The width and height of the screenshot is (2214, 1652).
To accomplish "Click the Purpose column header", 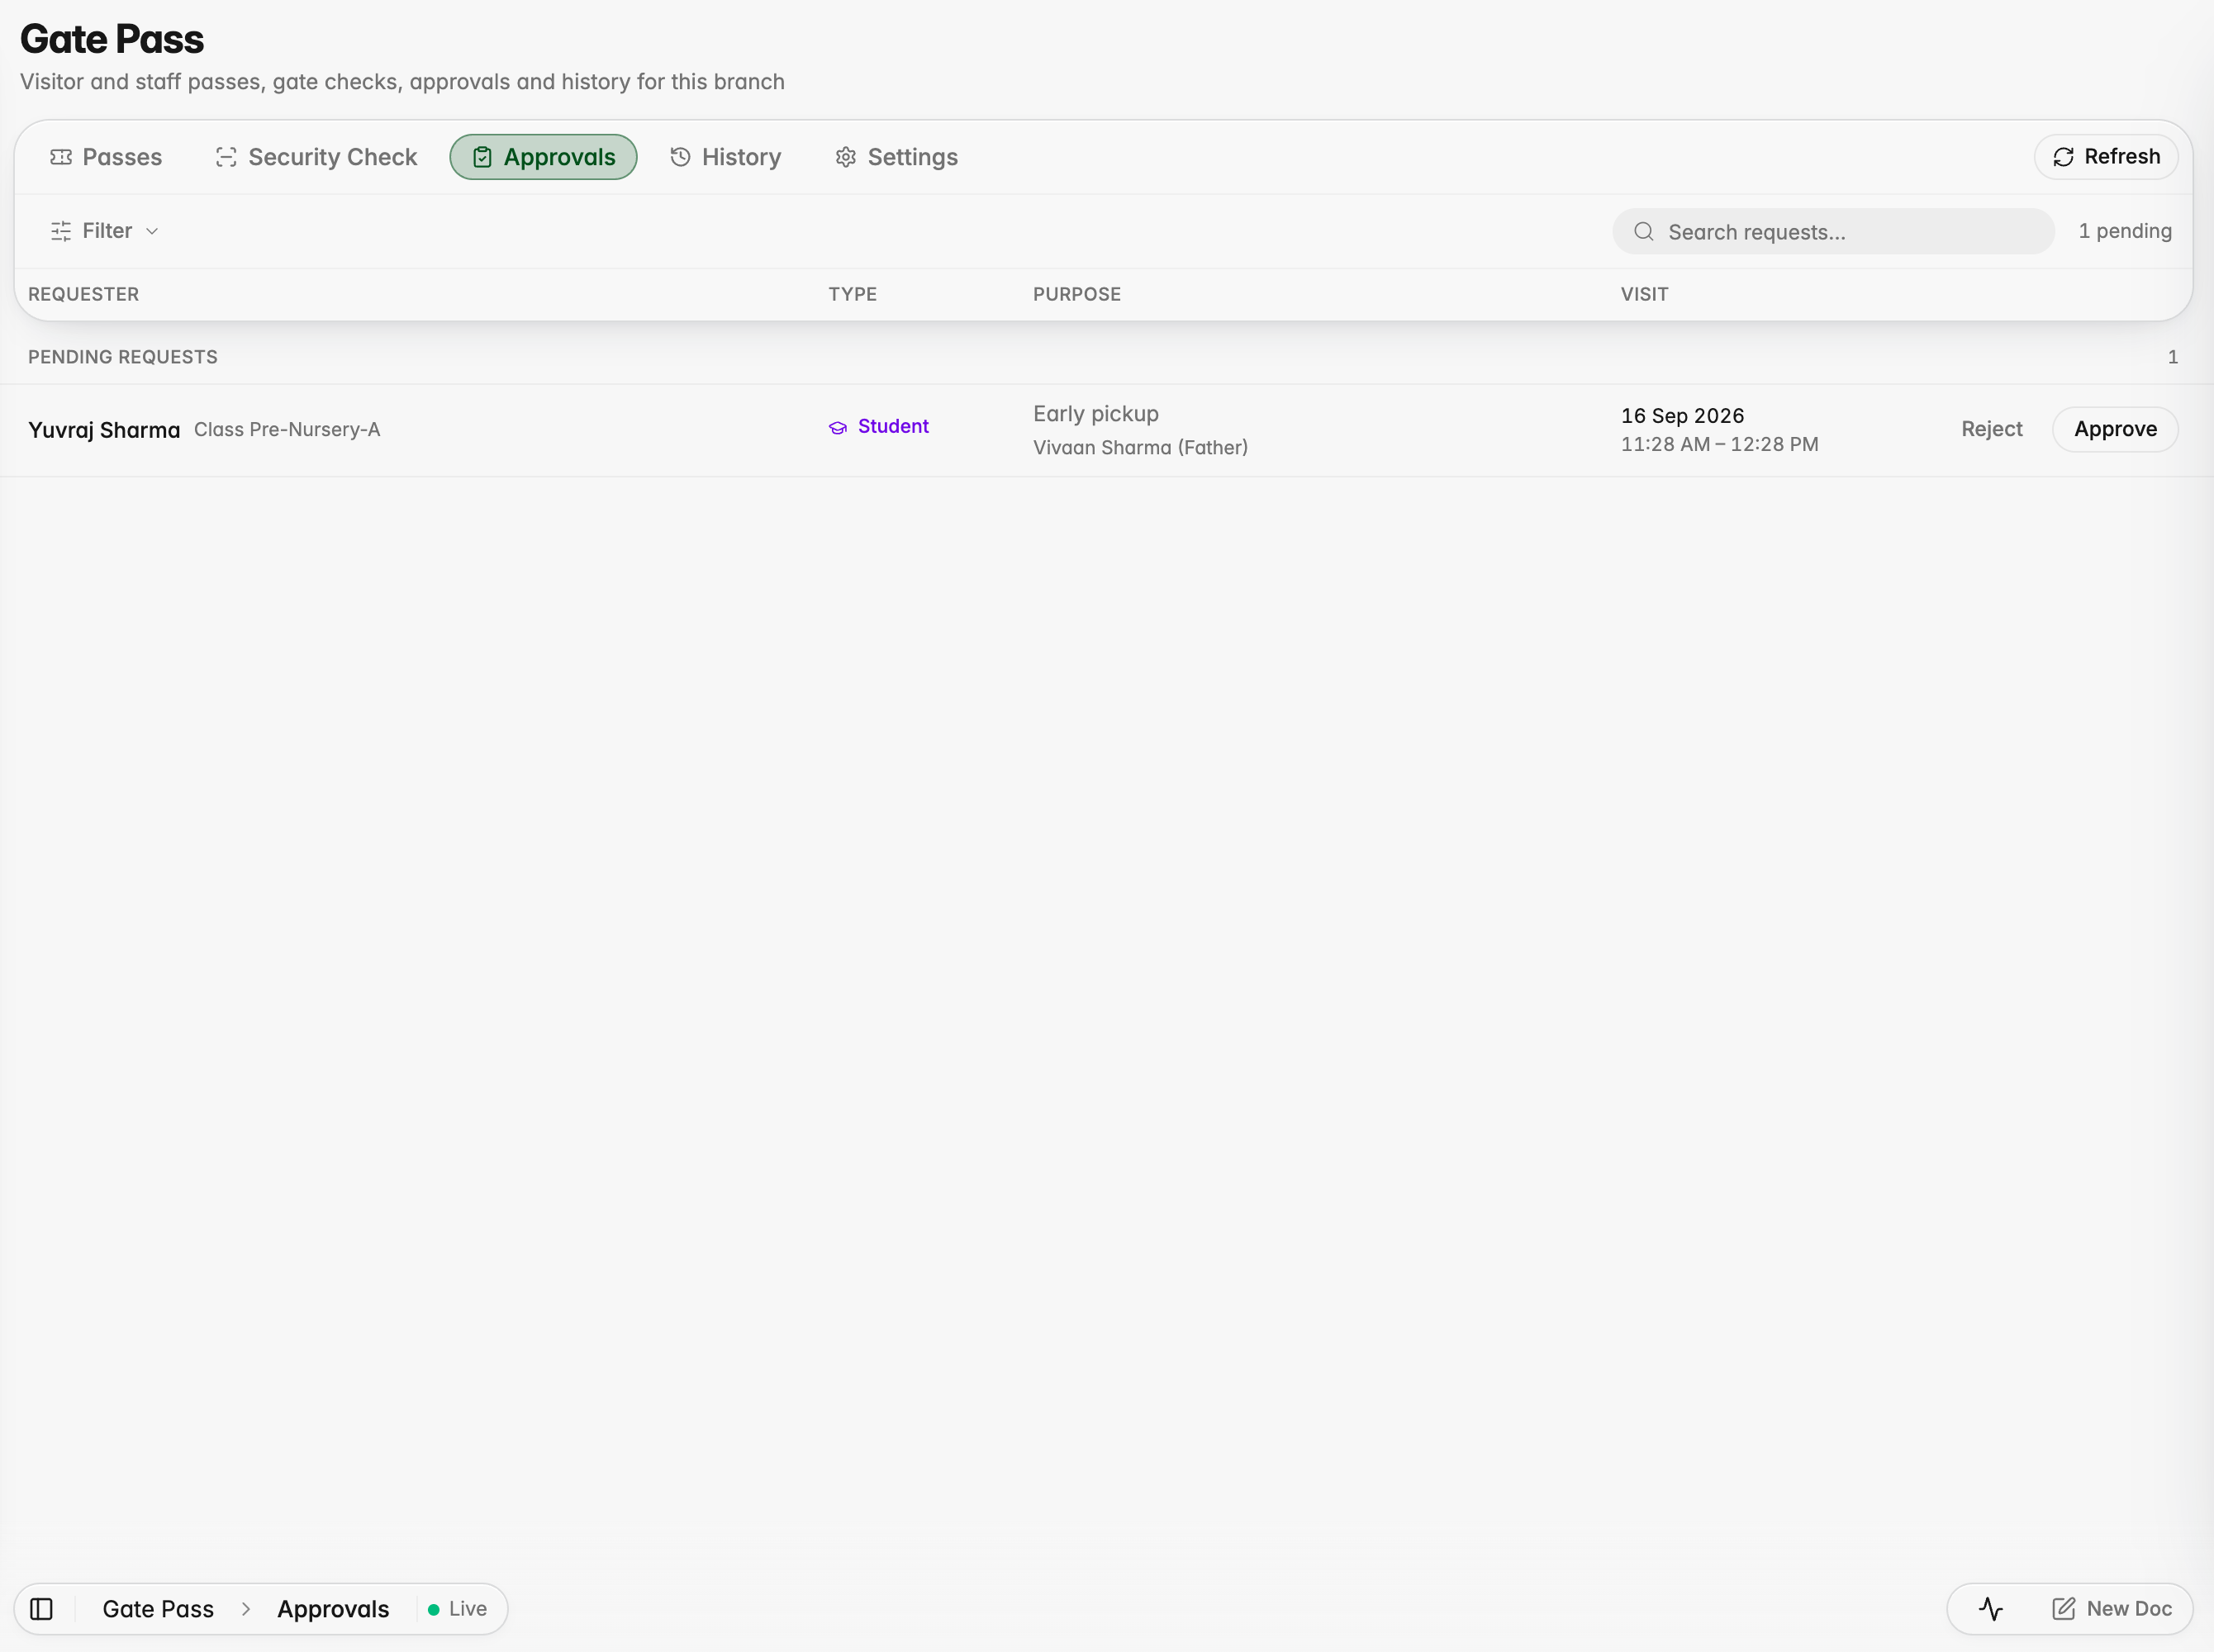I will (x=1076, y=294).
